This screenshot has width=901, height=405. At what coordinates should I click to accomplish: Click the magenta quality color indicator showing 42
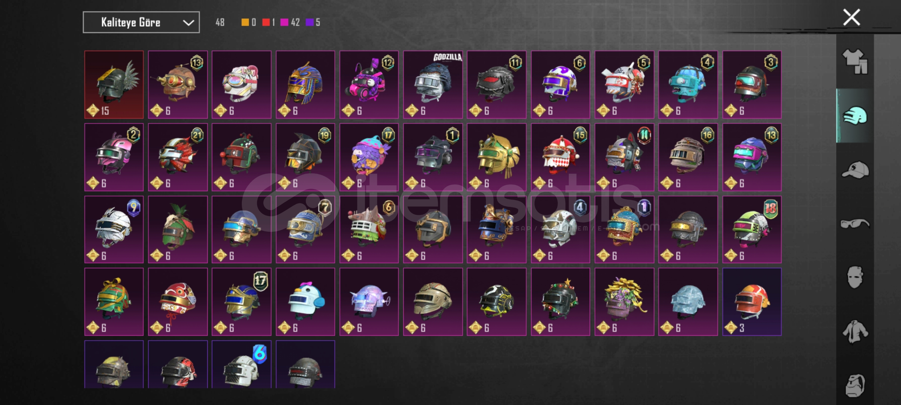290,22
